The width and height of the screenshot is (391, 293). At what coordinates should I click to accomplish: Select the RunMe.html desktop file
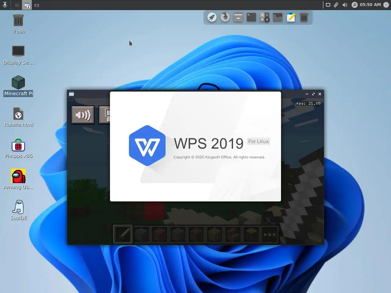(x=18, y=117)
